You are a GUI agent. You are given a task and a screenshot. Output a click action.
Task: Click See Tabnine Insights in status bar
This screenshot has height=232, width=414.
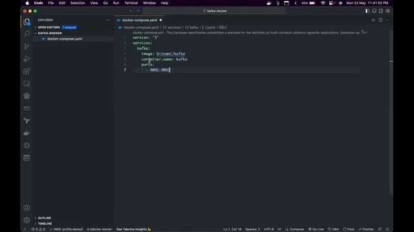coord(134,229)
